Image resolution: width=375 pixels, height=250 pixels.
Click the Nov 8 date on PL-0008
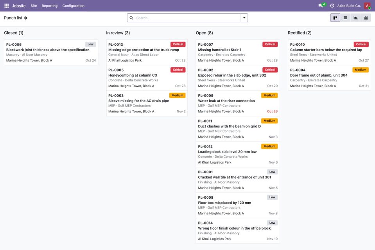[273, 213]
